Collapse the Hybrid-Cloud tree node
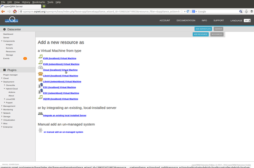 (5, 88)
